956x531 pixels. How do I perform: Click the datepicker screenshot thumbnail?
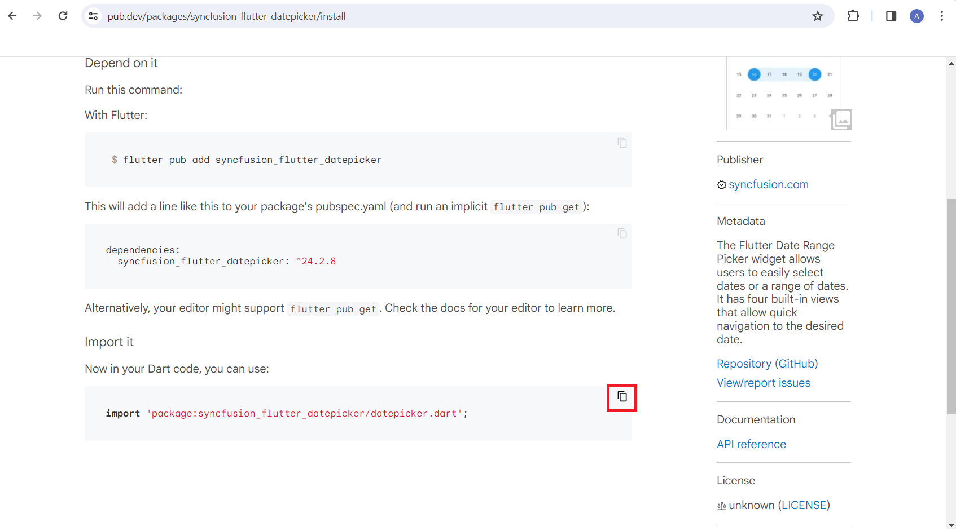pos(784,94)
